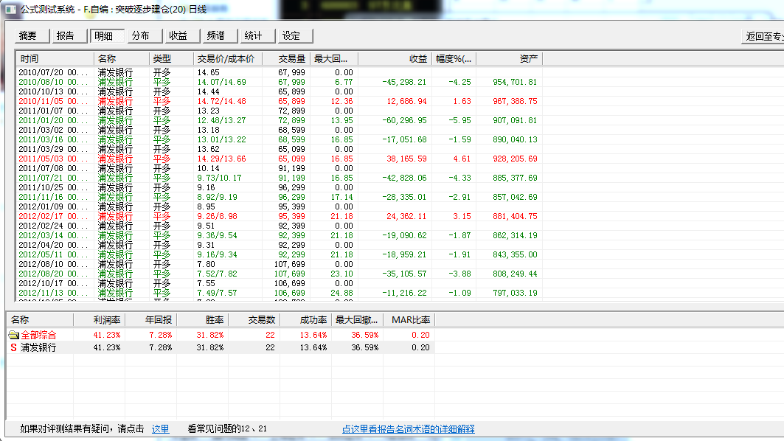Select the 浦发银行 summary row
The height and width of the screenshot is (441, 784).
point(221,347)
